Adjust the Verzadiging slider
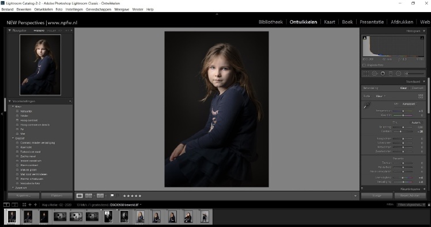Image resolution: width=431 pixels, height=227 pixels. [403, 182]
